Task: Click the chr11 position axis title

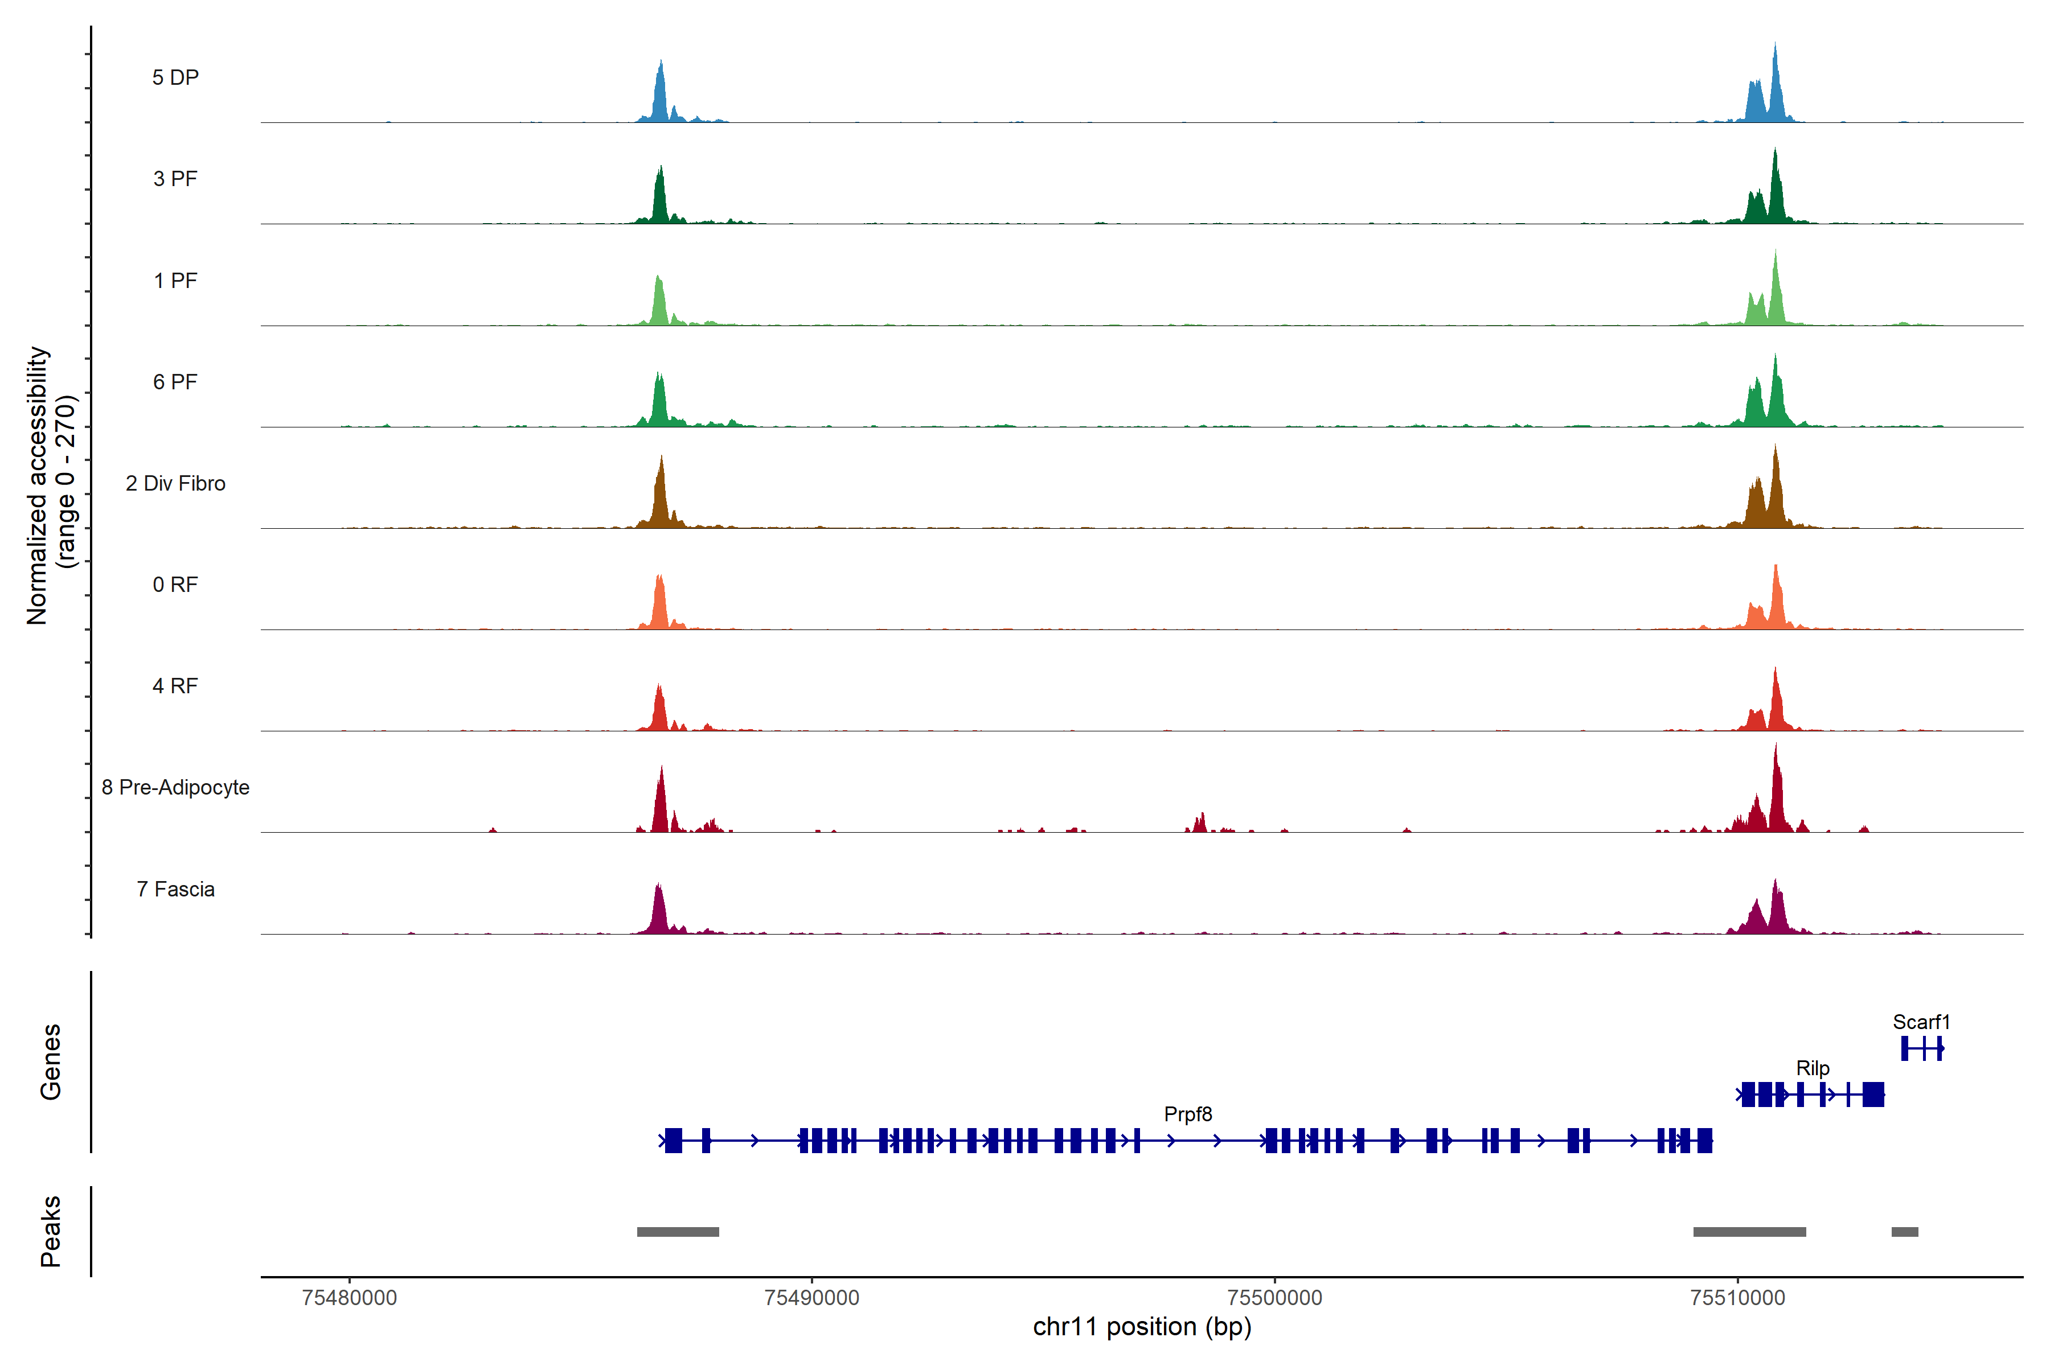Action: coord(1142,1327)
